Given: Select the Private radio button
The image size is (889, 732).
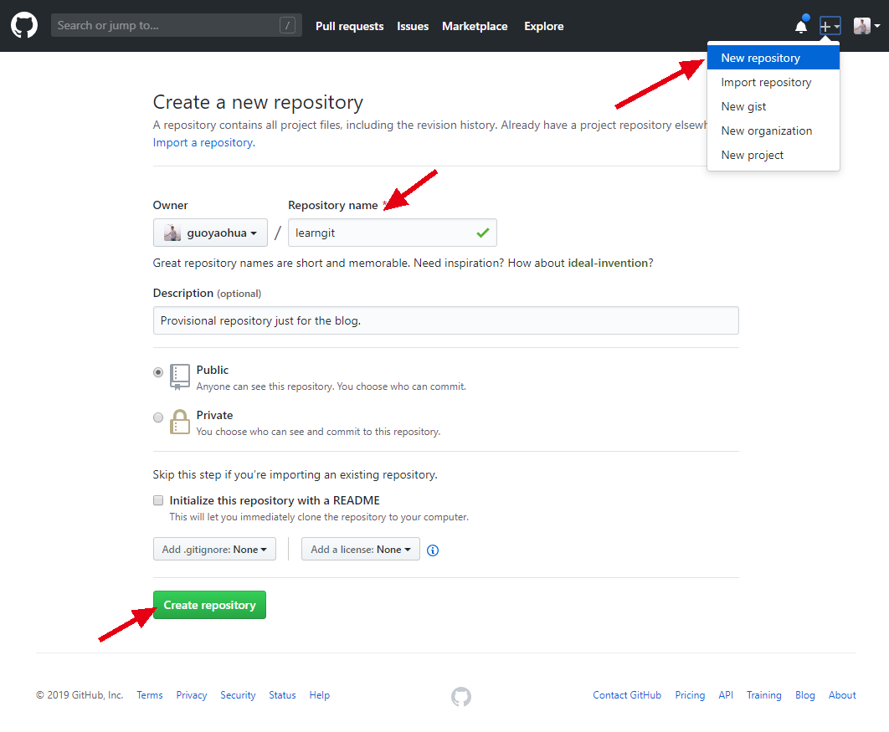Looking at the screenshot, I should pyautogui.click(x=158, y=418).
